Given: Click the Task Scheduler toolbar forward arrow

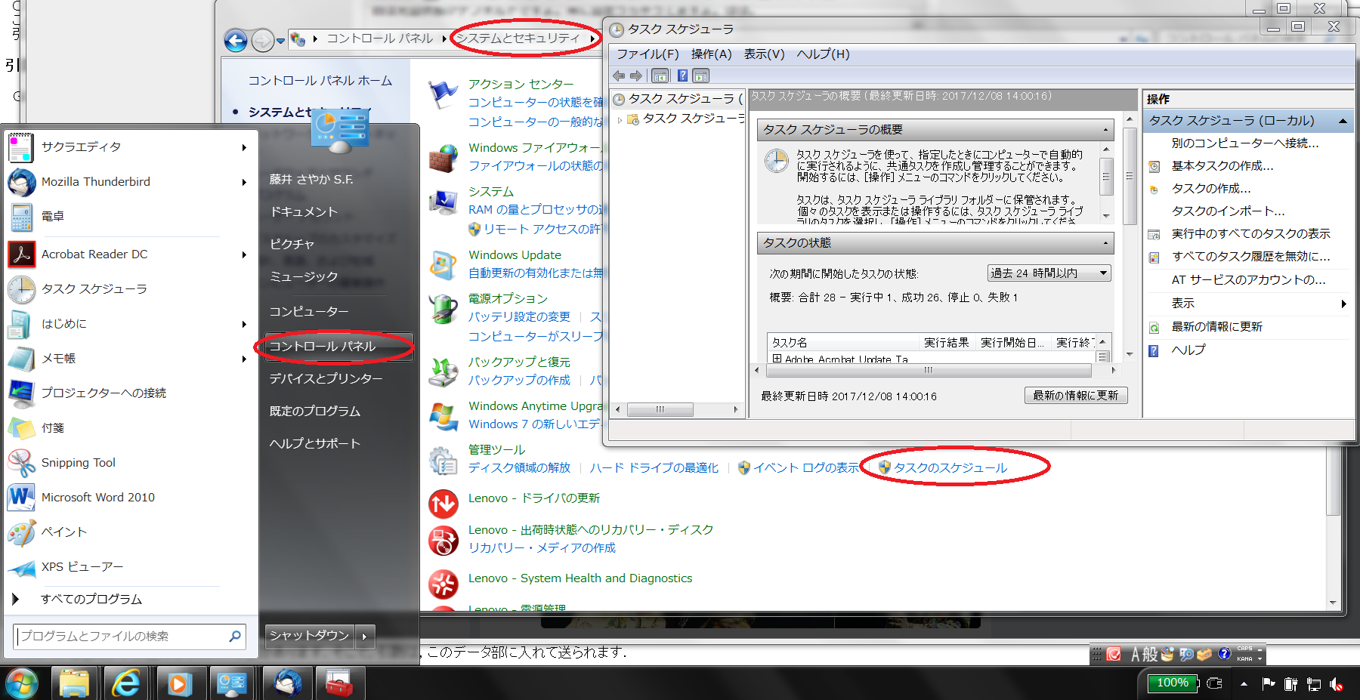Looking at the screenshot, I should click(636, 76).
